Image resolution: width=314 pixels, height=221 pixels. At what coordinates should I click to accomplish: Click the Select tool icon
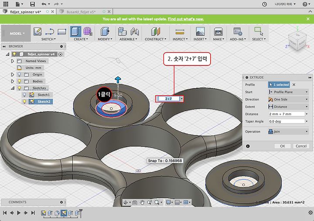pyautogui.click(x=259, y=31)
